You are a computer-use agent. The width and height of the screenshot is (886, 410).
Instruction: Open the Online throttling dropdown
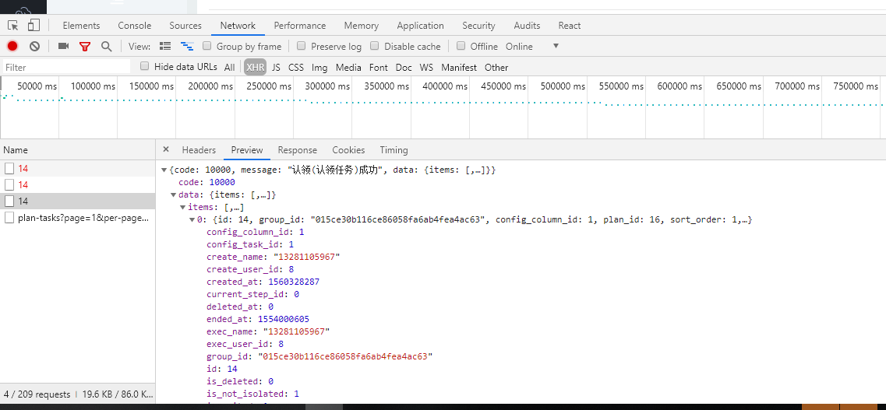555,46
